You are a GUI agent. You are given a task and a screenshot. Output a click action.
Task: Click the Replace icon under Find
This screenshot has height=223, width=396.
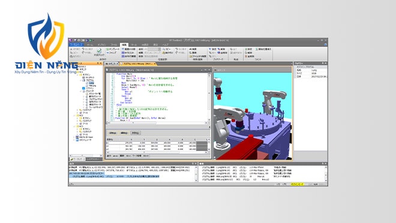coord(190,53)
